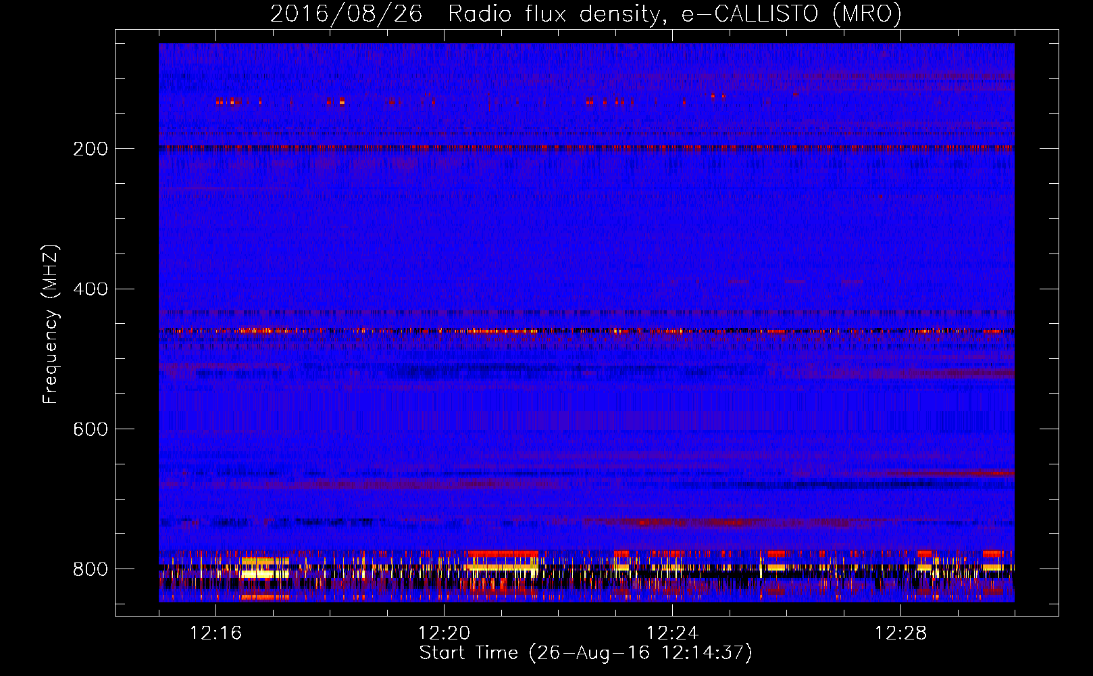This screenshot has height=676, width=1093.
Task: Click the '12:24' time tick label
Action: point(672,633)
